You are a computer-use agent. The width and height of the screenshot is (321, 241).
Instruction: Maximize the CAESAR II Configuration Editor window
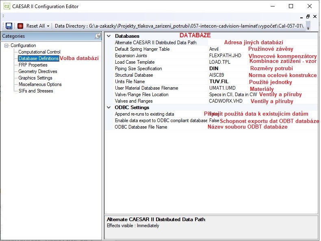pyautogui.click(x=291, y=6)
